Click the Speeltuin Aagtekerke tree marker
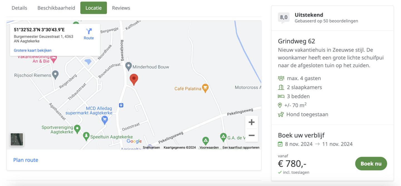 pos(86,136)
